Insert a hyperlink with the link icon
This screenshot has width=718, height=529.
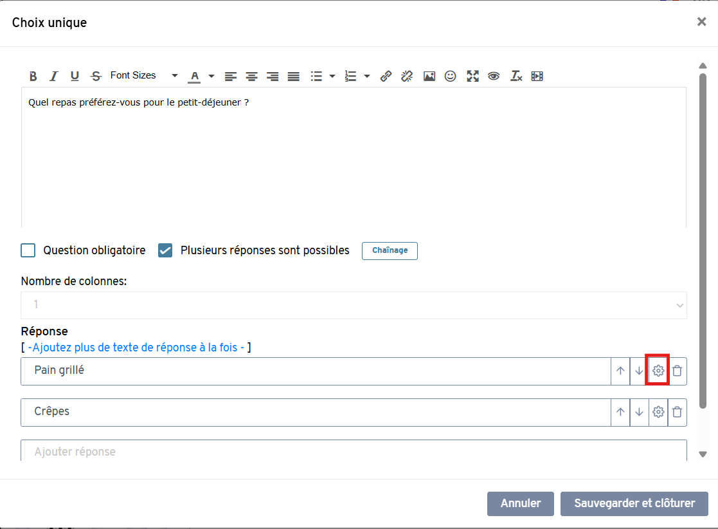(386, 76)
